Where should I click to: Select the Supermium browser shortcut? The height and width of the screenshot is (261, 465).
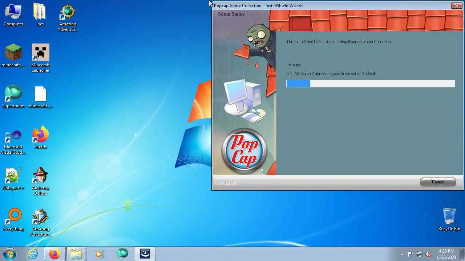click(x=13, y=97)
